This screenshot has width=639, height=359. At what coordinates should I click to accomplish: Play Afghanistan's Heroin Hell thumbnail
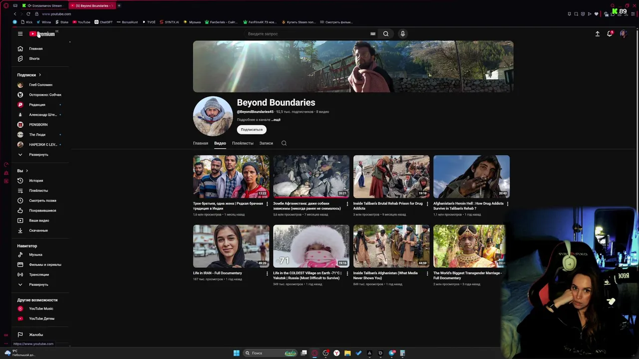tap(471, 177)
